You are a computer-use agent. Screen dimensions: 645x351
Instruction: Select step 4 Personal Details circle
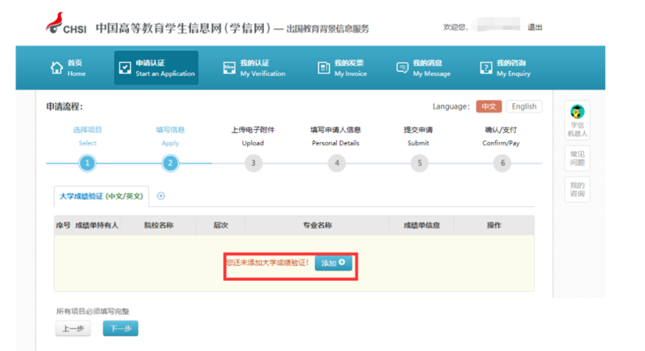337,163
